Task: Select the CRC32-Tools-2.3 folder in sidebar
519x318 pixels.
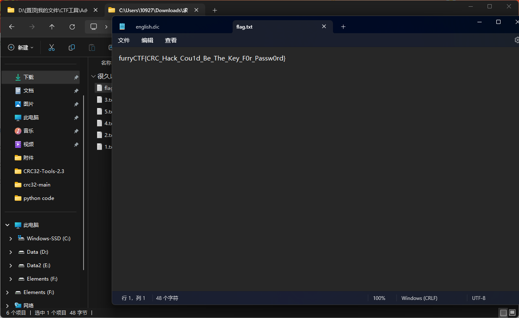Action: tap(44, 171)
